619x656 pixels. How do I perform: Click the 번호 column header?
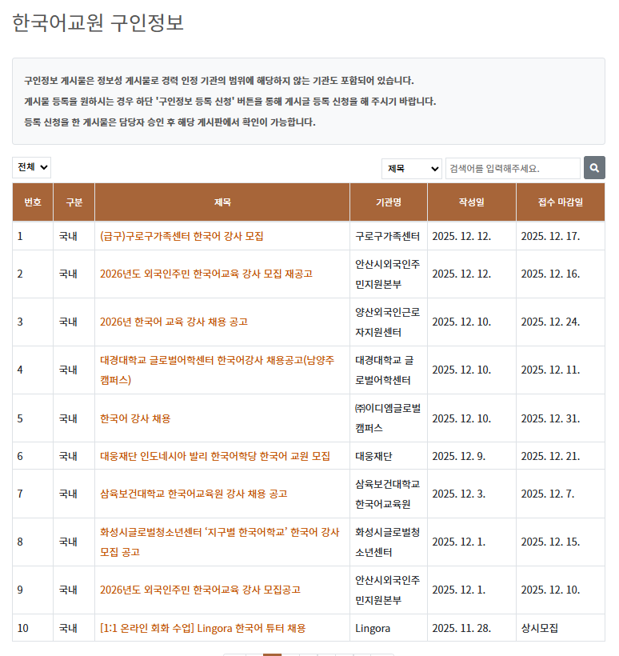click(33, 202)
